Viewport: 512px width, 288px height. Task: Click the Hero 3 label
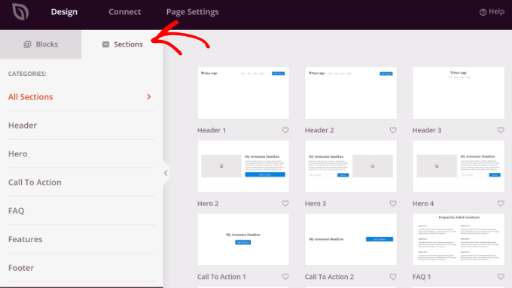pos(315,204)
